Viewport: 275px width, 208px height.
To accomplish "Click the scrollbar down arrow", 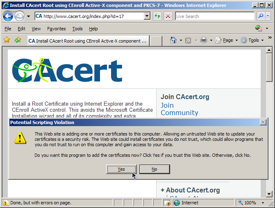I will [x=269, y=194].
